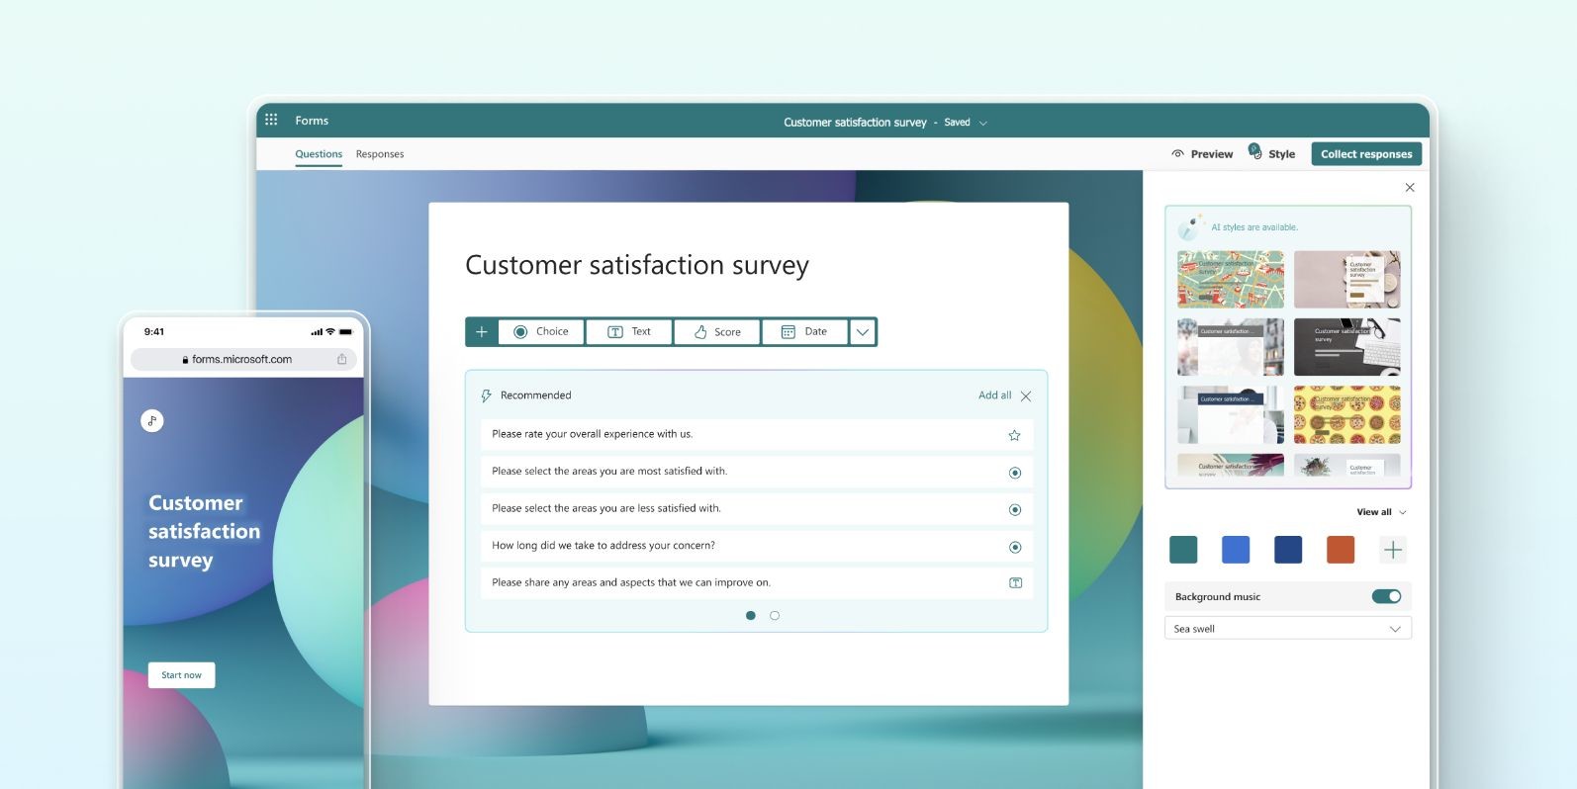Click the share icon in phone address bar
This screenshot has width=1577, height=789.
coord(342,360)
